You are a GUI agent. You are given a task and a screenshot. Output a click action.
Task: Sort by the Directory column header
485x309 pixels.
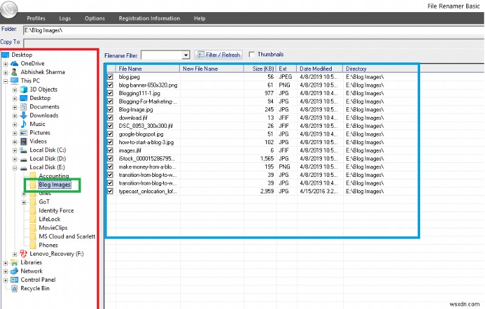pos(381,68)
